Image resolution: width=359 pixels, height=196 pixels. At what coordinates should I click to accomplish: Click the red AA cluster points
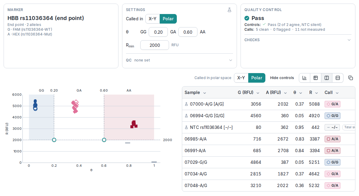coord(134,124)
